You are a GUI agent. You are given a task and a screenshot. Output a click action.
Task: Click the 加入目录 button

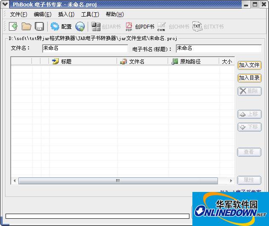(x=249, y=78)
